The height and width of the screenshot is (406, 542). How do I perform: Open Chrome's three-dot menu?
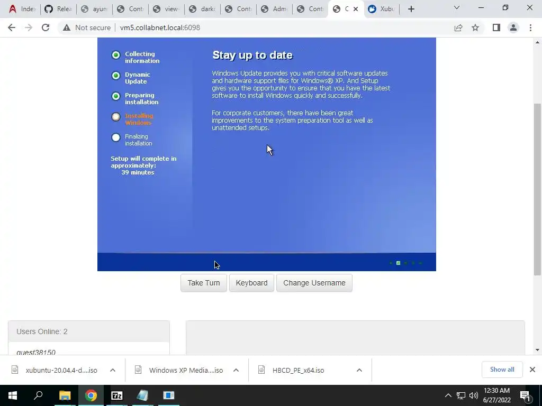pyautogui.click(x=530, y=27)
